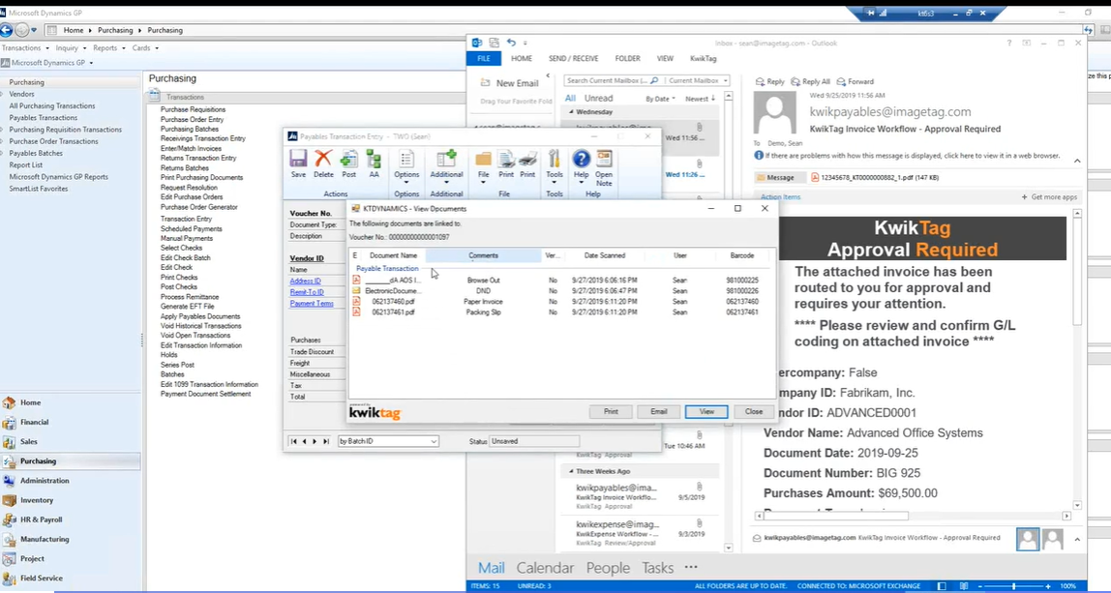
Task: Open Outlook KwikTag tab
Action: (703, 59)
